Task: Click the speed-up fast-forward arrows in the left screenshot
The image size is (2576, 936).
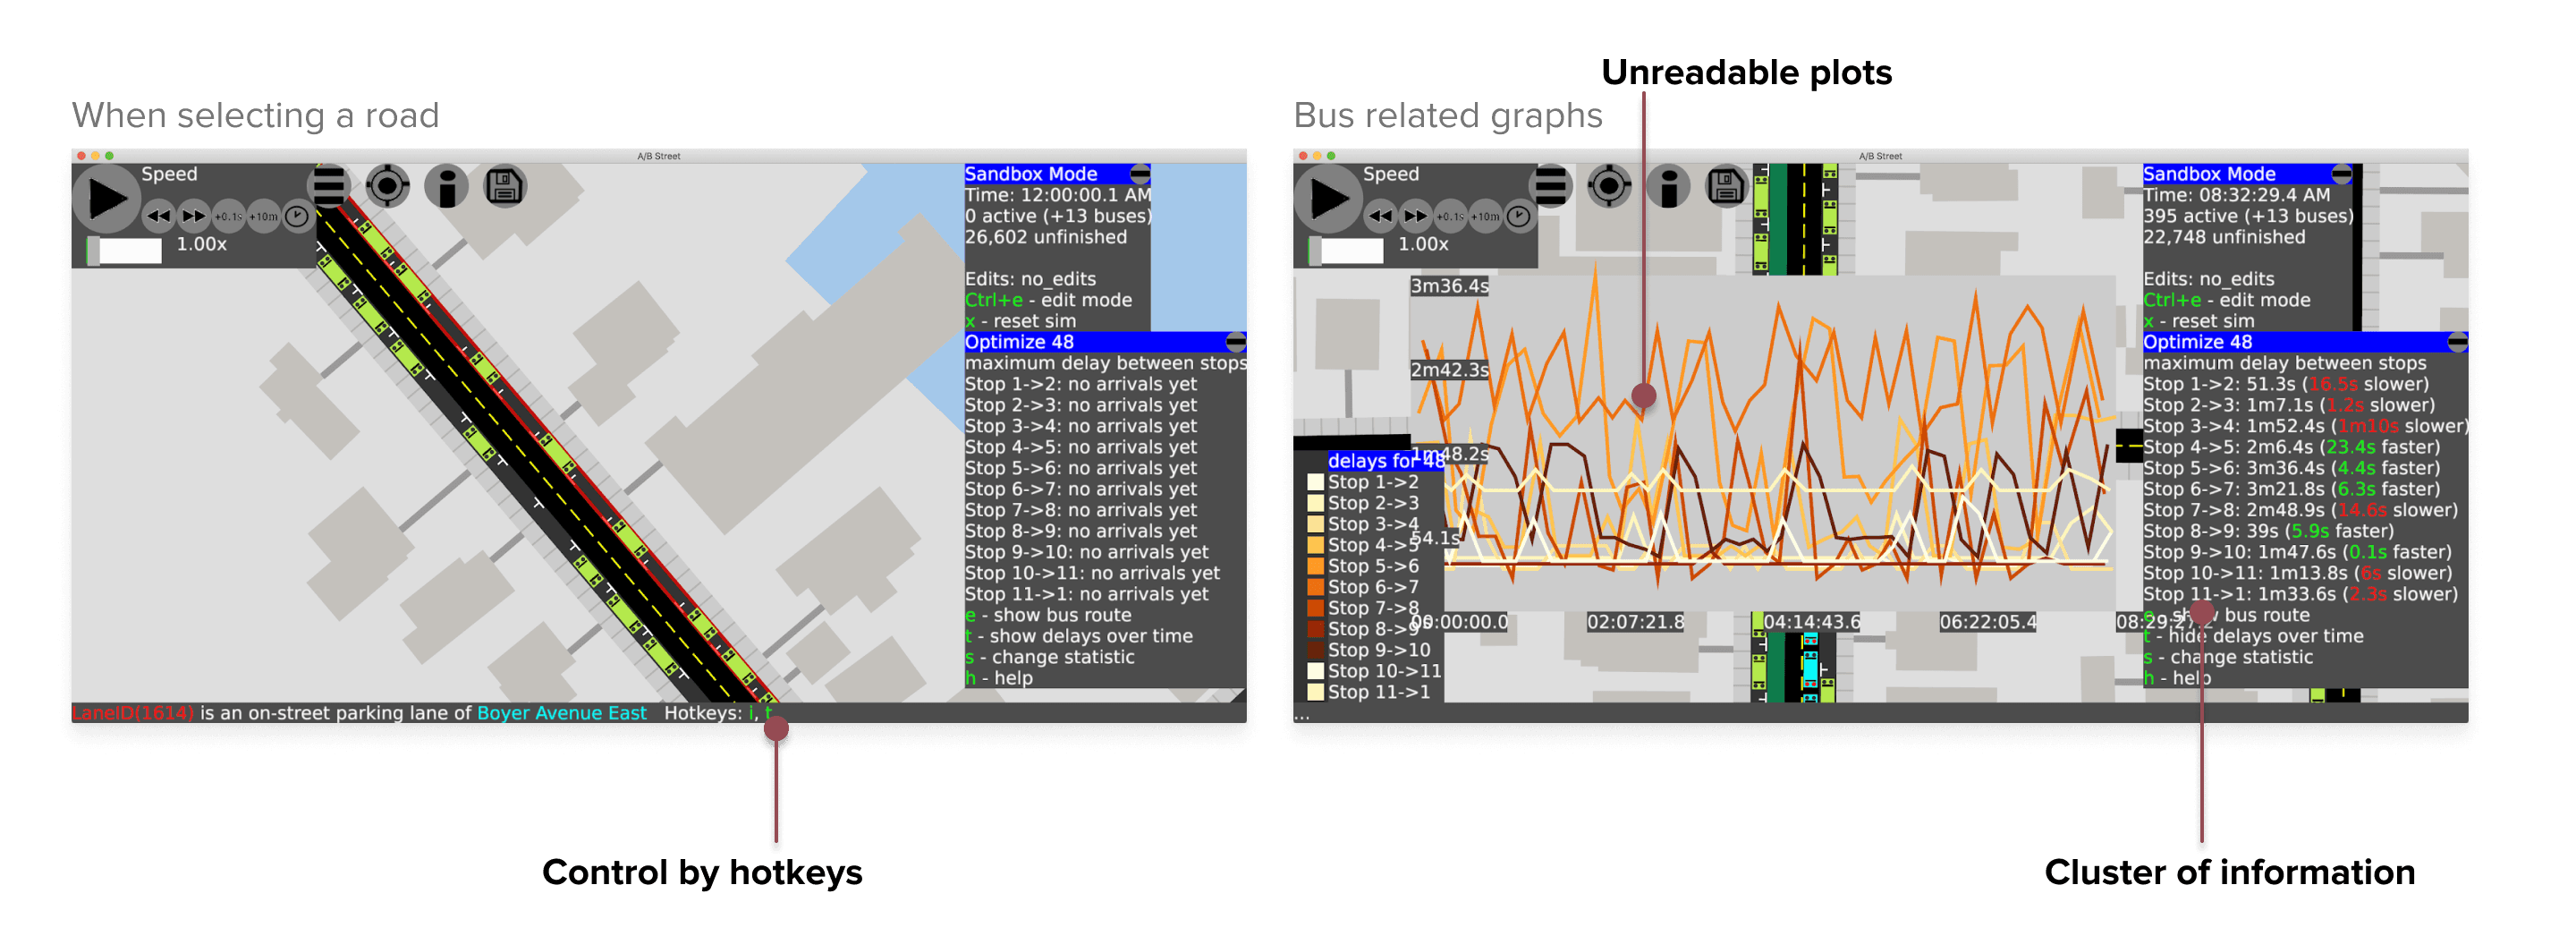Action: [x=193, y=215]
